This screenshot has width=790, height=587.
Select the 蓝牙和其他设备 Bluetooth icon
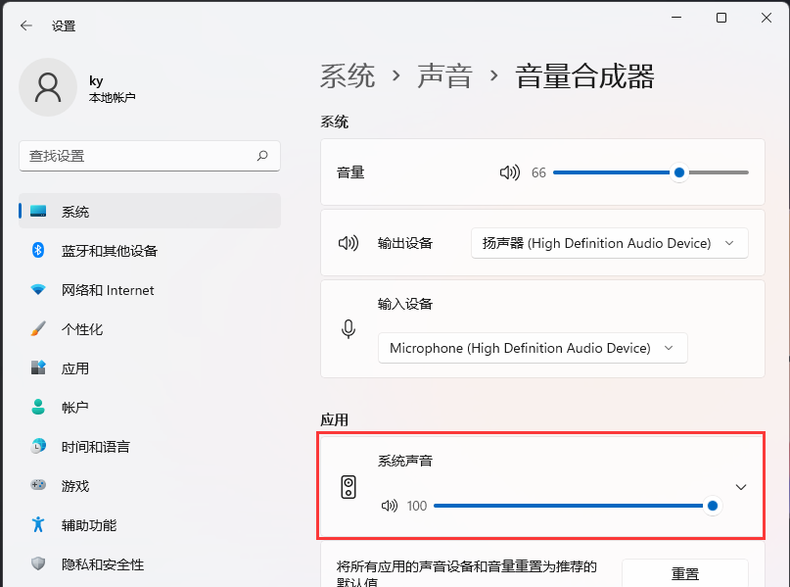click(37, 251)
